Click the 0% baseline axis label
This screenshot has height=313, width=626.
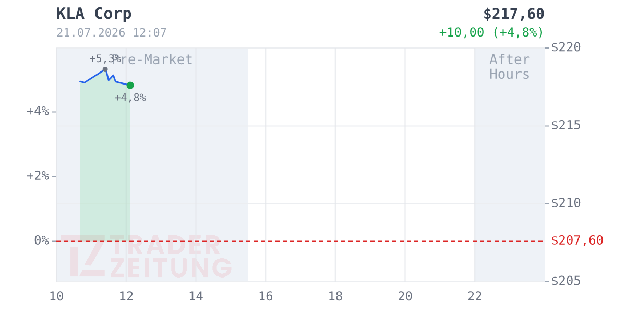(42, 240)
